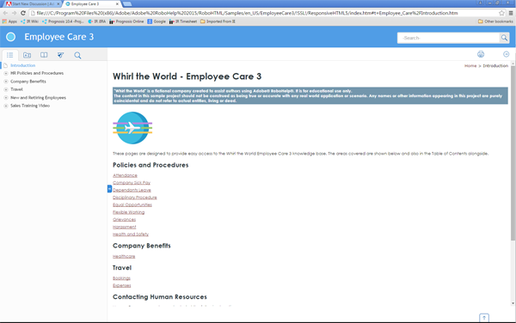Expand HR Policies and Procedures book
The width and height of the screenshot is (516, 323).
click(x=6, y=73)
